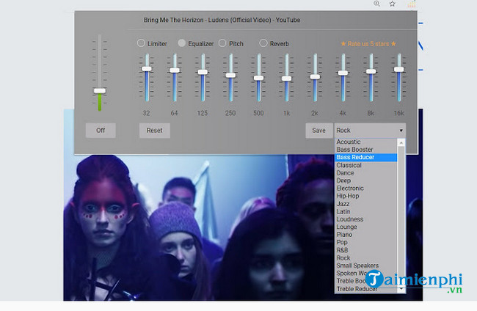Image resolution: width=477 pixels, height=311 pixels.
Task: Click the master volume slider handle
Action: (100, 91)
